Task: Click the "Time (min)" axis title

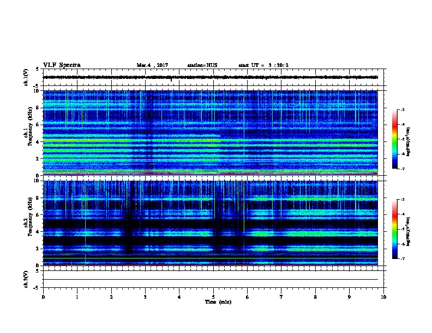Action: [x=218, y=302]
